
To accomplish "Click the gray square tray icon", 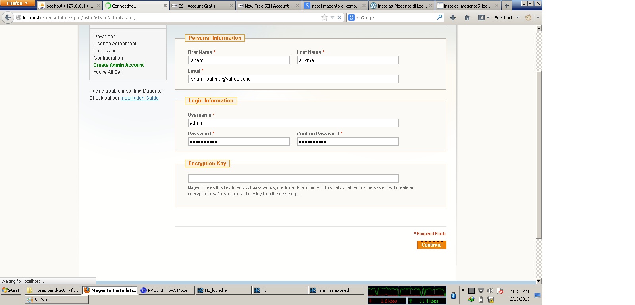I will pyautogui.click(x=471, y=291).
